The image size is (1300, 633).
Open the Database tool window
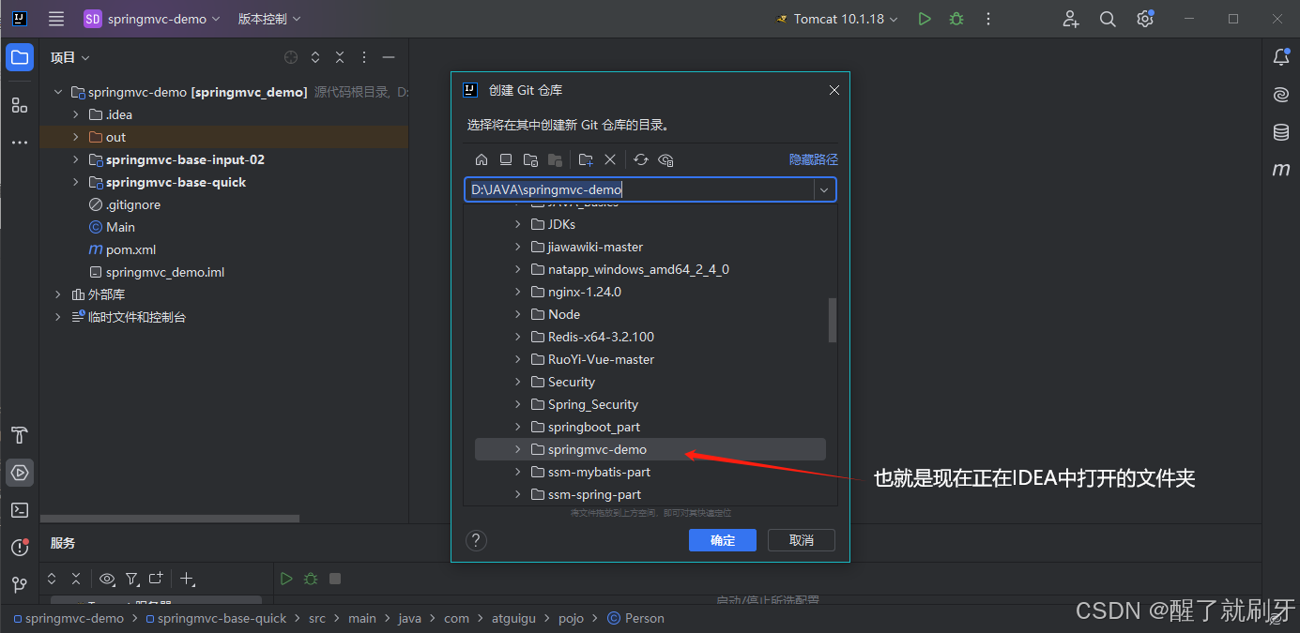click(1281, 132)
